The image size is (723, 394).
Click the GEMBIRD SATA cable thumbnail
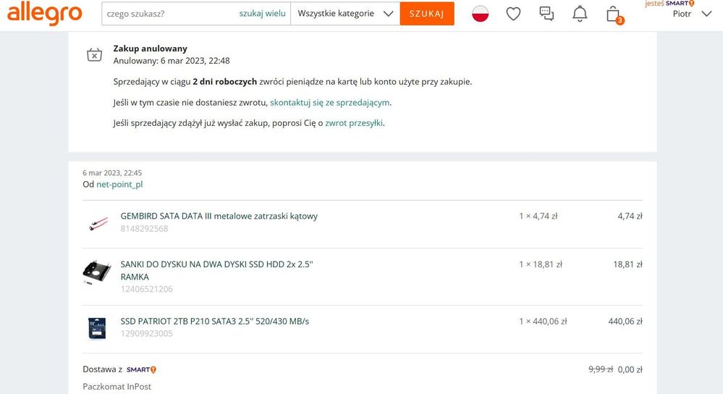click(x=98, y=224)
